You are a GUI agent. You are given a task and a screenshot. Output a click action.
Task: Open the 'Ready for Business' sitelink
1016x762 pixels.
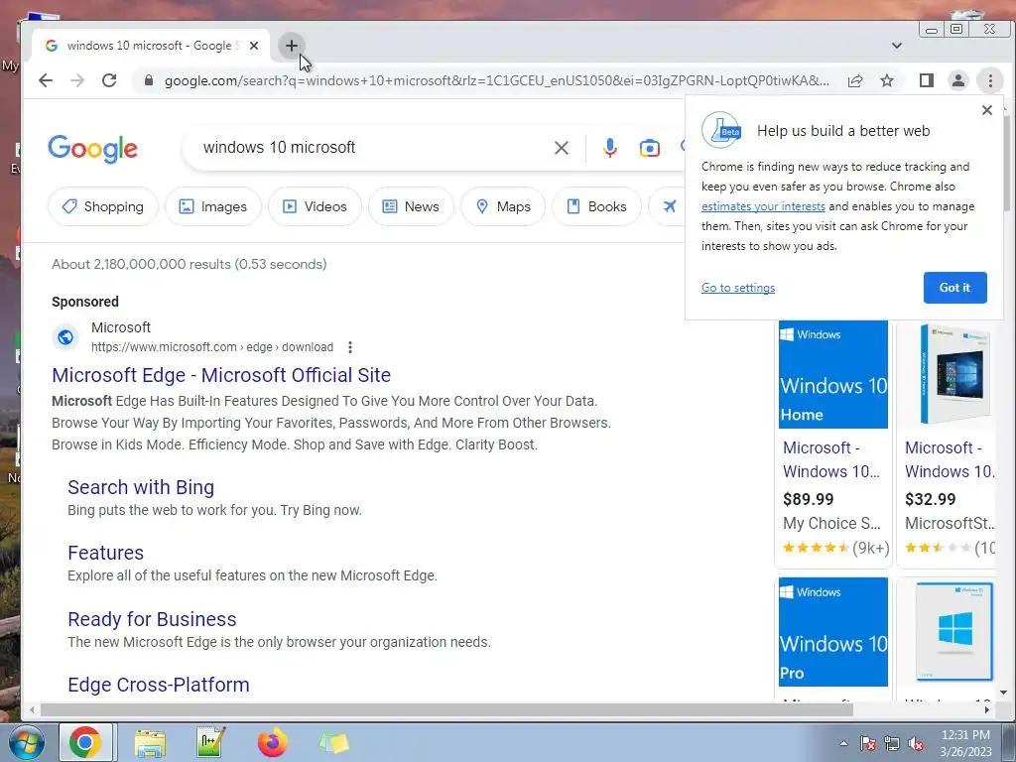pos(152,619)
